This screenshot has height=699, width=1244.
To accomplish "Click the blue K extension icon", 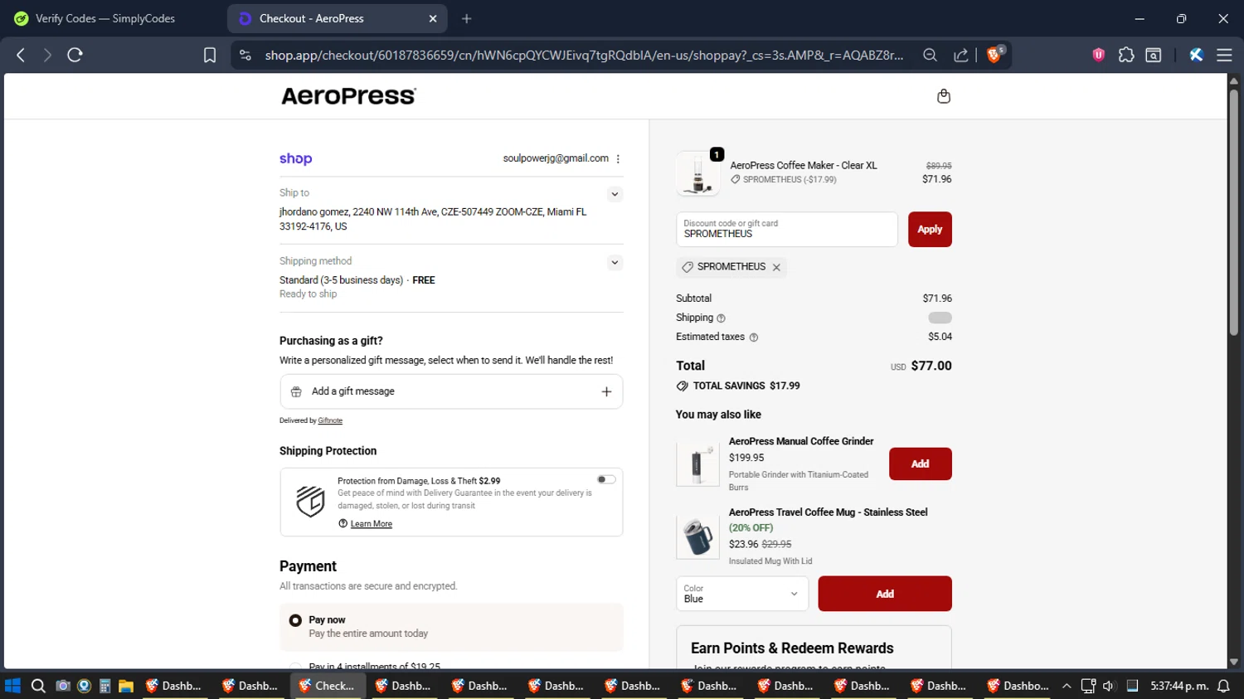I will [x=1196, y=55].
